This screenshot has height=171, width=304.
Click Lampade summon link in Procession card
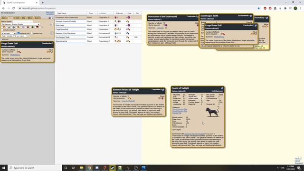point(160,28)
